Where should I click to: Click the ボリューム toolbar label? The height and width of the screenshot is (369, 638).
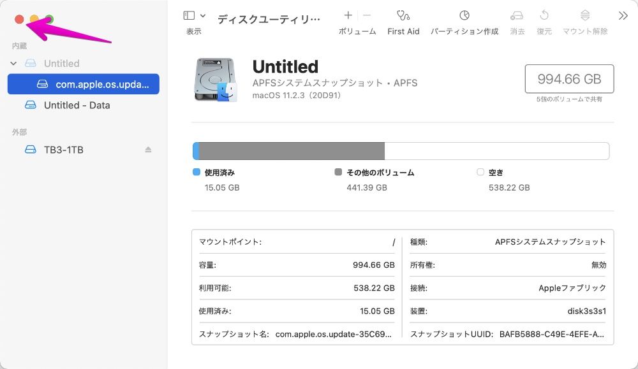[357, 31]
